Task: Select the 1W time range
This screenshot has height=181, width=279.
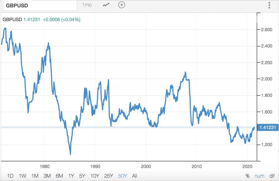Action: [x=23, y=176]
